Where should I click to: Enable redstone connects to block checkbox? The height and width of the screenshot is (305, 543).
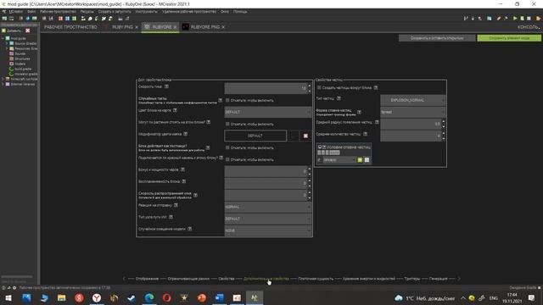[x=227, y=159]
